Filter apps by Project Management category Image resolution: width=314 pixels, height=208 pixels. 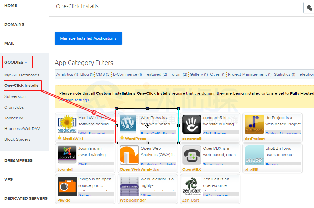coord(250,74)
